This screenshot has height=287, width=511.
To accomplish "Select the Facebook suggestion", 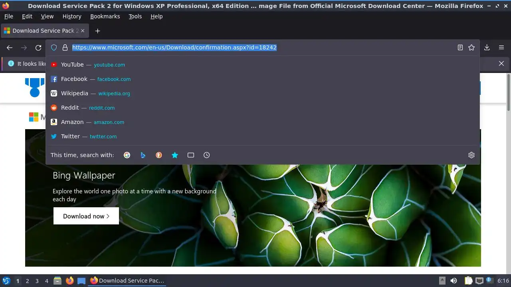I will [x=263, y=79].
